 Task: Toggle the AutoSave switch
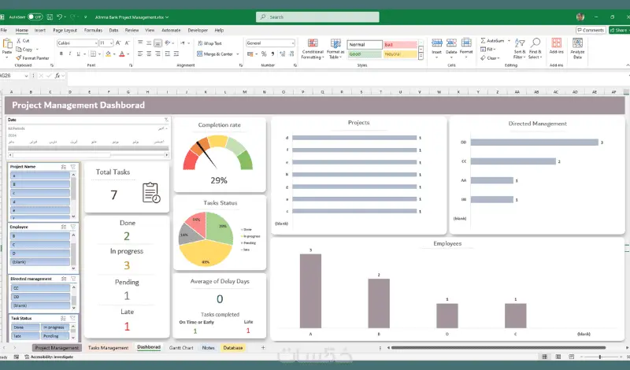coord(35,17)
